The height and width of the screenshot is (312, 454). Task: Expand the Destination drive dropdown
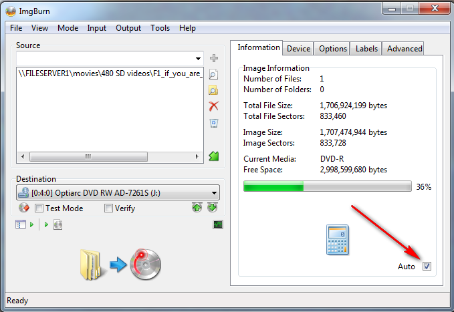pos(214,193)
